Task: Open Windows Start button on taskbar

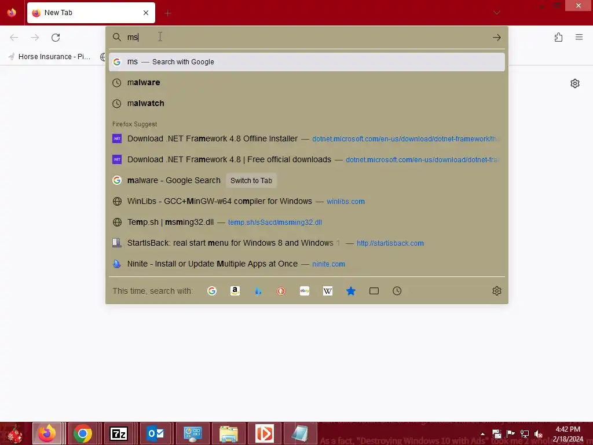Action: (x=16, y=433)
